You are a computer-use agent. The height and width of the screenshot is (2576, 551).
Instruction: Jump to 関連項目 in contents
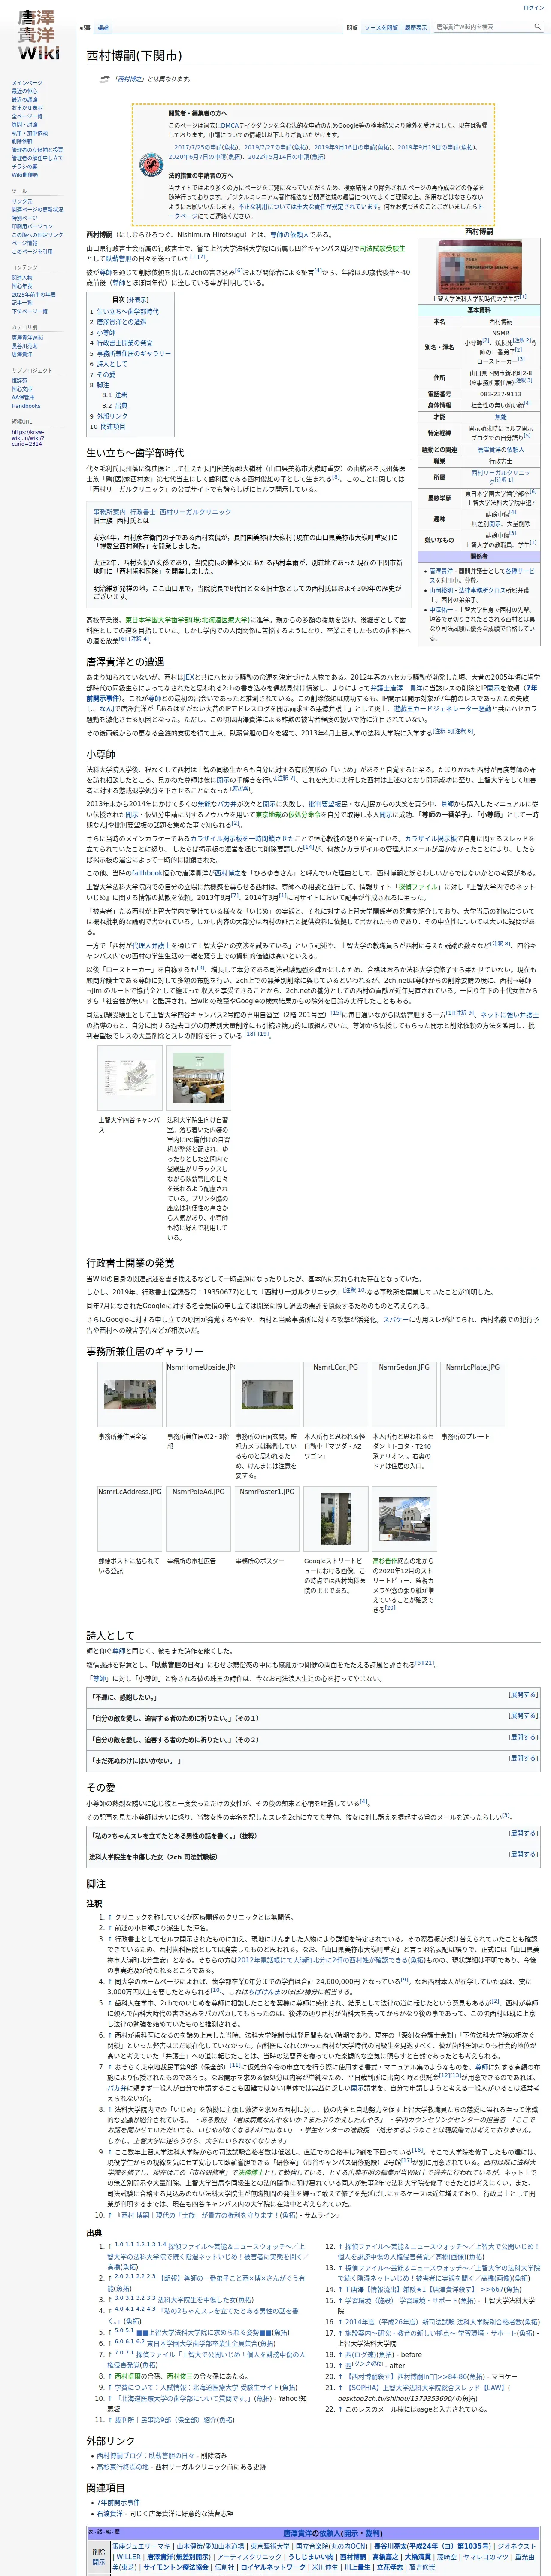pyautogui.click(x=112, y=427)
